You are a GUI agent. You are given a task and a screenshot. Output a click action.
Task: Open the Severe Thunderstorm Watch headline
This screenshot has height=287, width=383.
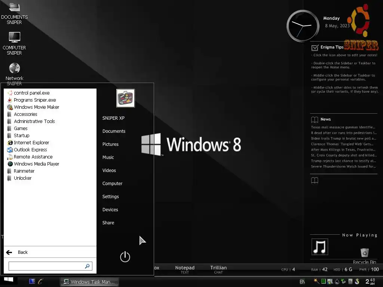click(x=343, y=166)
